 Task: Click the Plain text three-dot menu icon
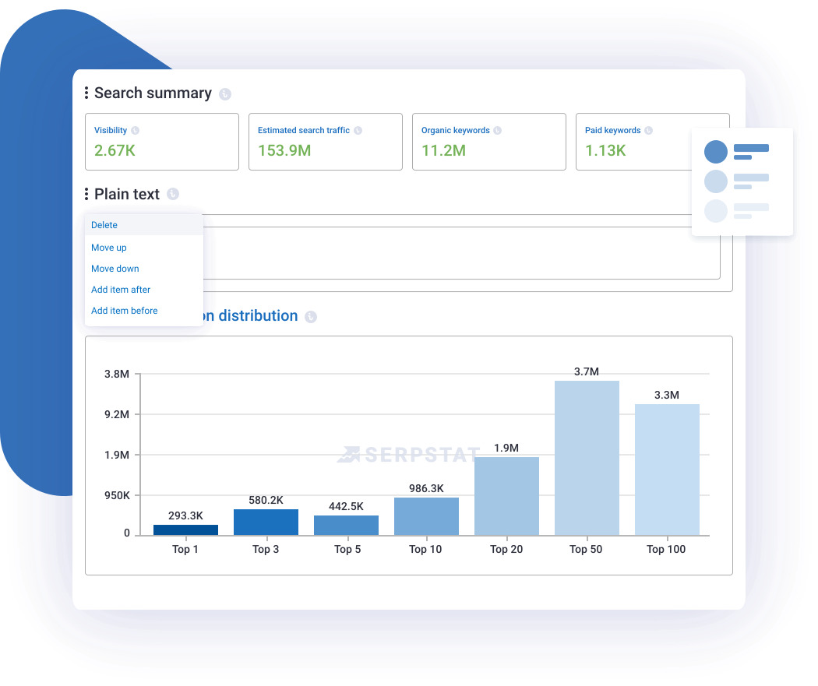(86, 195)
